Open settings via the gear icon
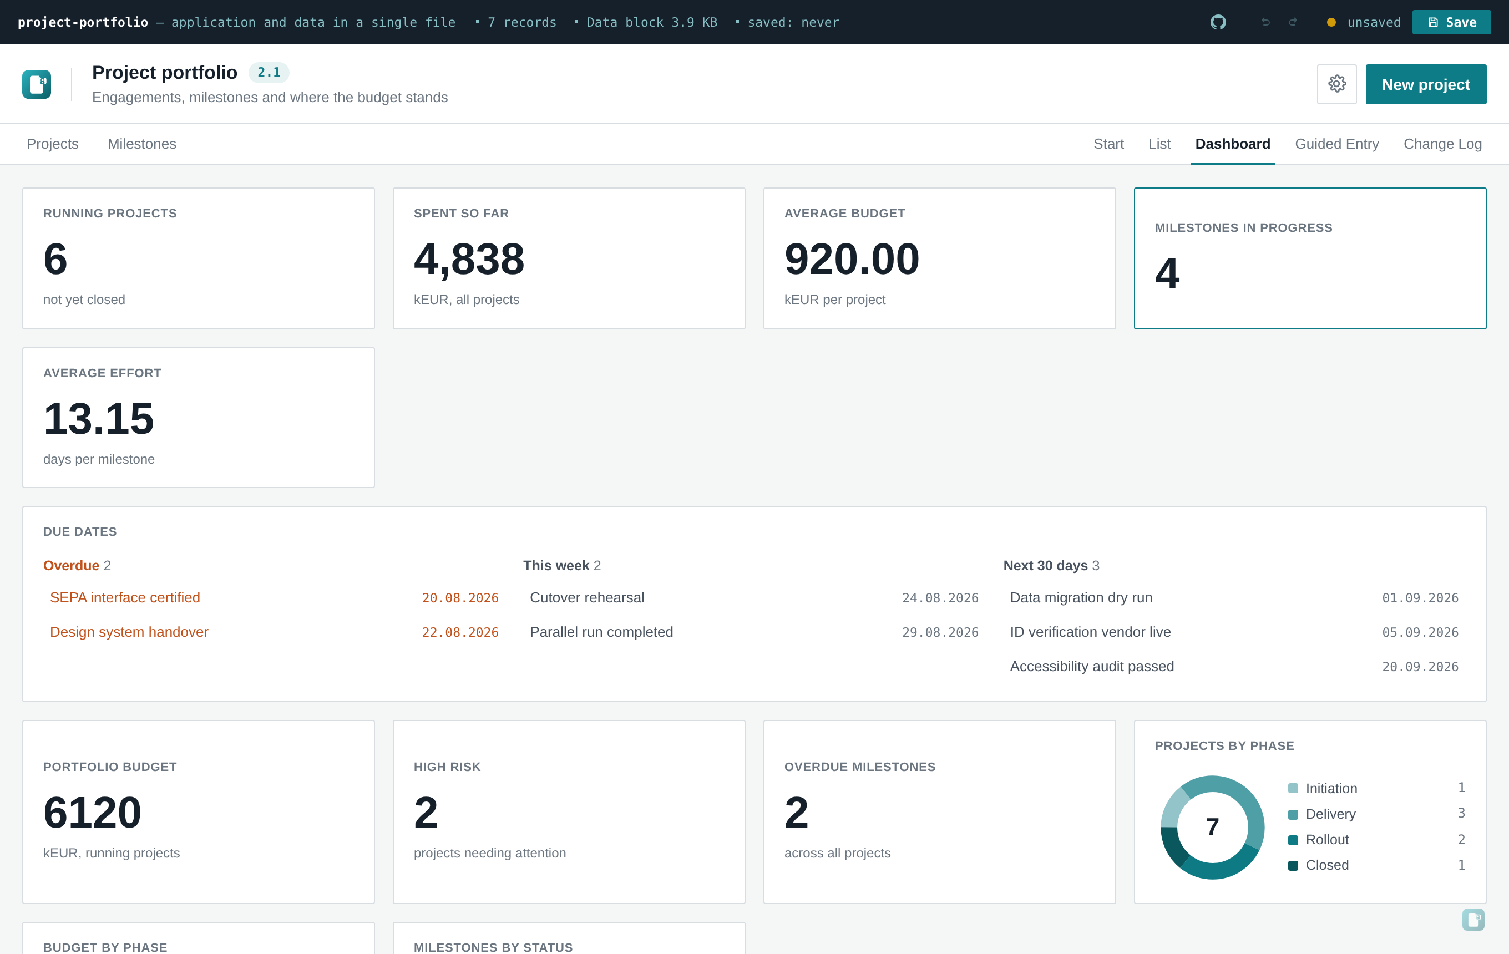 (x=1336, y=84)
